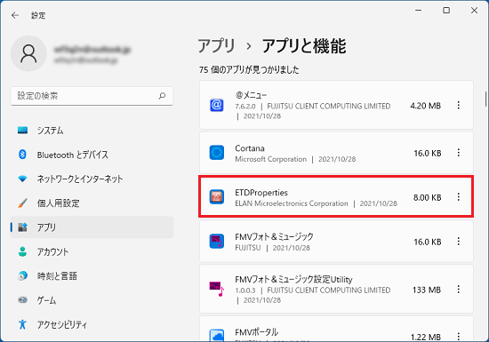489x342 pixels.
Task: Click 75 個のアプリが見つかりました text
Action: pos(249,70)
